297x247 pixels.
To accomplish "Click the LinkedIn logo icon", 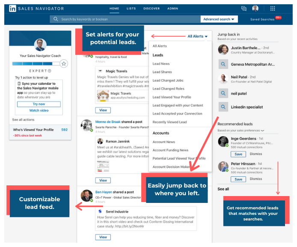I will coord(12,9).
